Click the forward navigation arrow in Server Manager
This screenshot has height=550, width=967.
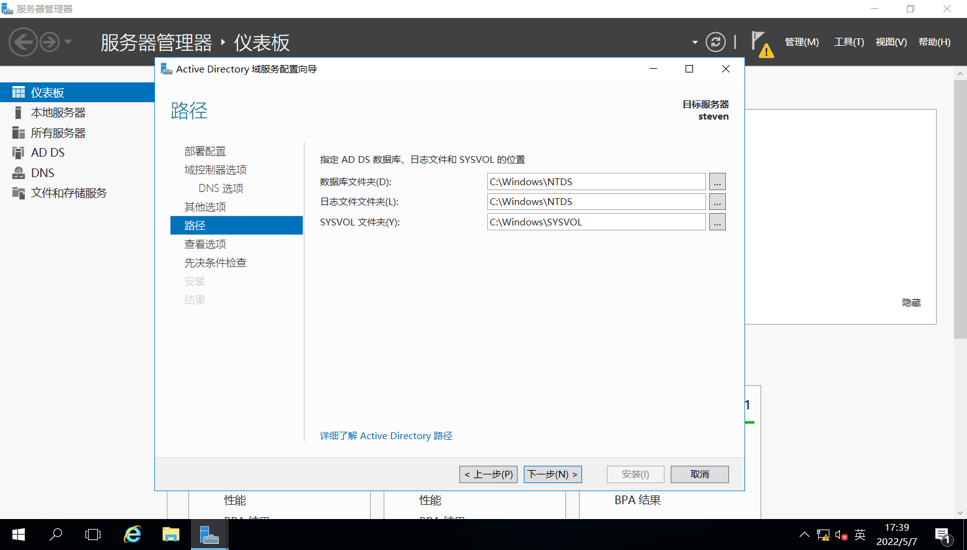tap(50, 42)
